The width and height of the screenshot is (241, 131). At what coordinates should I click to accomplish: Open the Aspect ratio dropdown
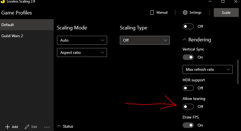pyautogui.click(x=82, y=52)
